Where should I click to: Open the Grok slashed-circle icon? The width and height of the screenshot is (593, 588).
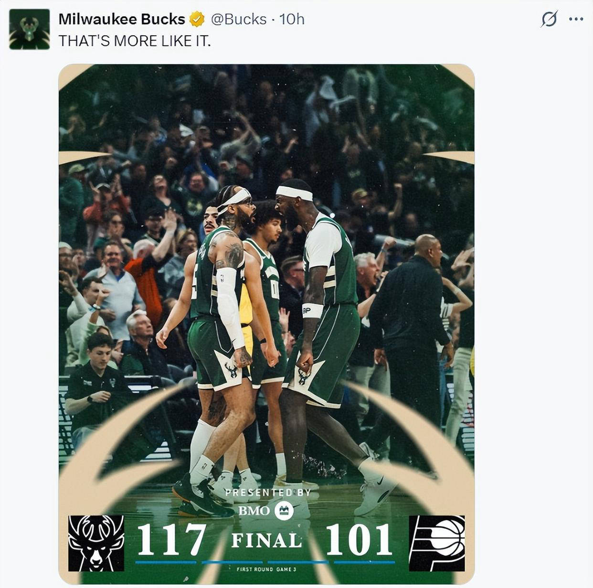tap(549, 19)
